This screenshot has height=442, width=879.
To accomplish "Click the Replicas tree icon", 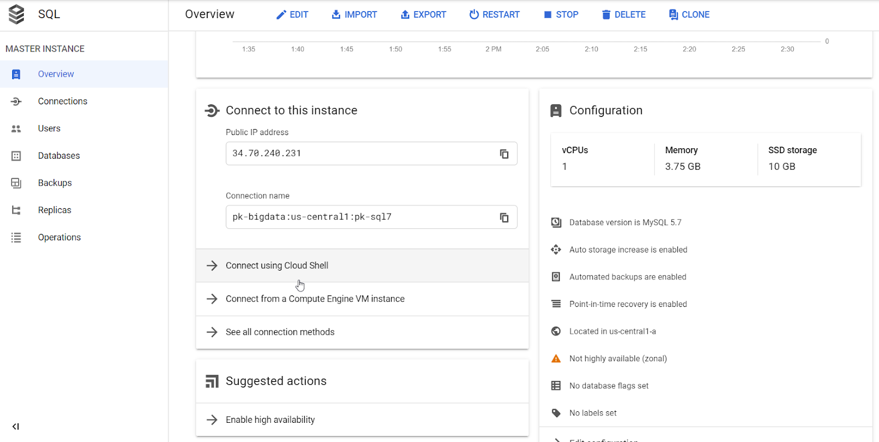I will click(x=16, y=210).
